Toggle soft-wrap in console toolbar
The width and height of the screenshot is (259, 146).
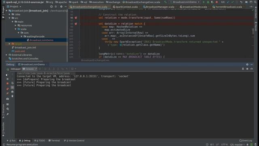pyautogui.click(x=13, y=83)
